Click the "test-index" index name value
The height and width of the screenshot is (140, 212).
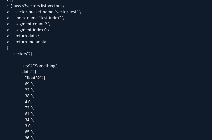(50, 18)
